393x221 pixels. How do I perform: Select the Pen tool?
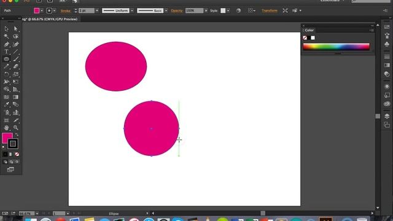point(6,44)
